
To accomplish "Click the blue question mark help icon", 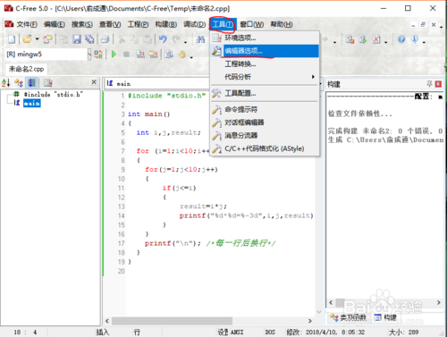I will click(x=401, y=39).
